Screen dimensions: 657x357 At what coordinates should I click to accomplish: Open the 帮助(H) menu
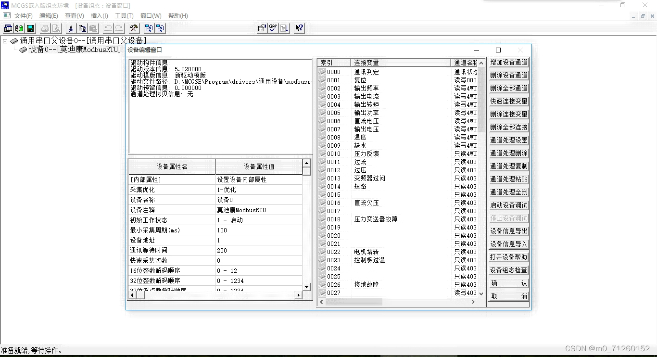[178, 16]
